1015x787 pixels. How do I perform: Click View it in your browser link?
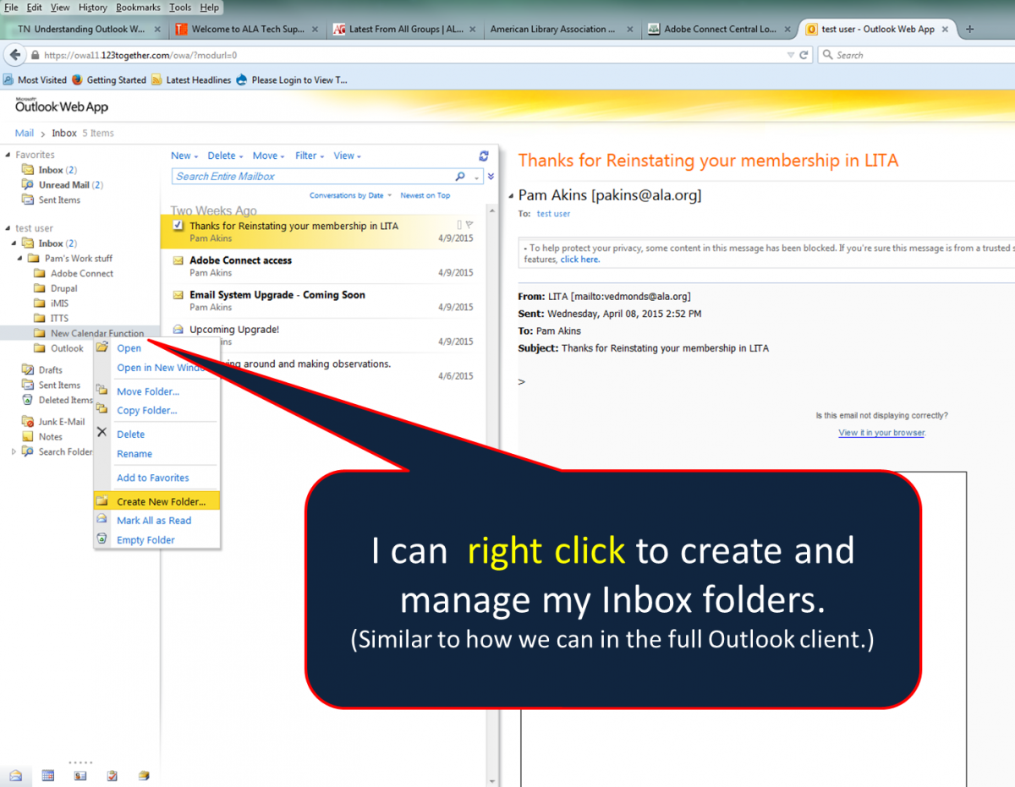pyautogui.click(x=881, y=433)
